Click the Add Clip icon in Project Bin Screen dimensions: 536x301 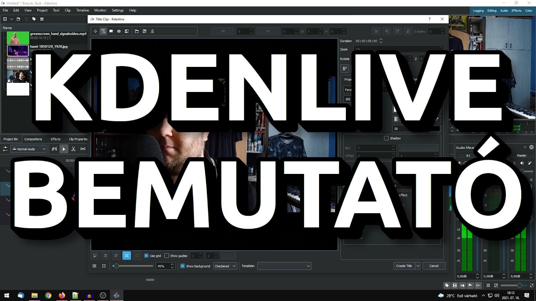pos(5,19)
